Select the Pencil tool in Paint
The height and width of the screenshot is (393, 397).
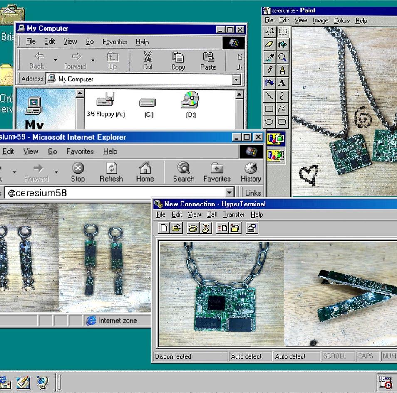(x=269, y=70)
